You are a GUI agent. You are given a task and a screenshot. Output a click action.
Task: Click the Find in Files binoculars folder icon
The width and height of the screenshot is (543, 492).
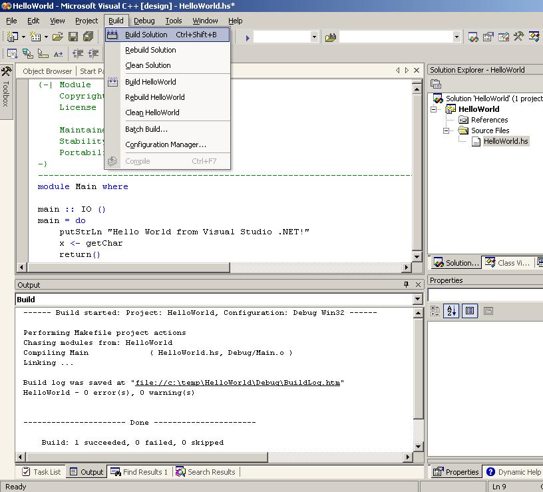click(x=331, y=37)
